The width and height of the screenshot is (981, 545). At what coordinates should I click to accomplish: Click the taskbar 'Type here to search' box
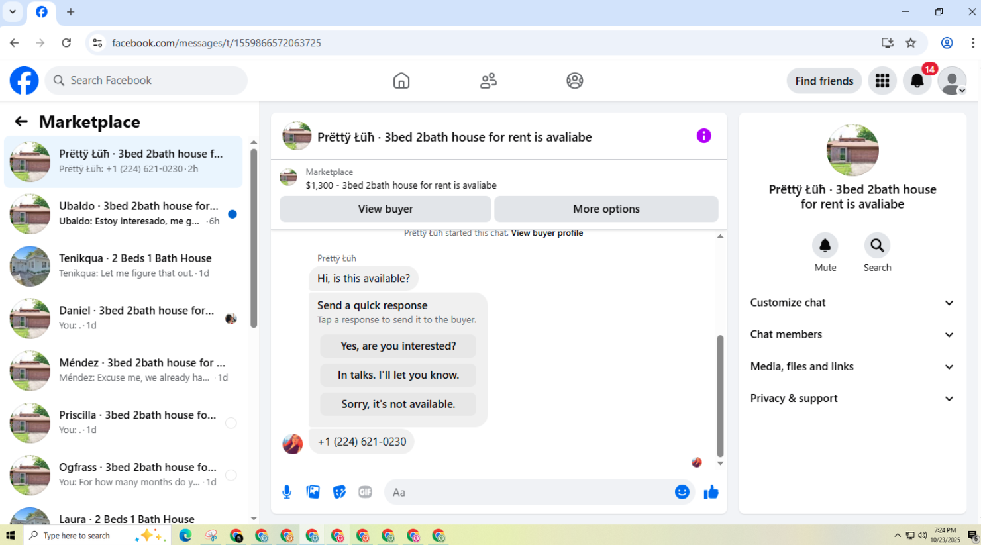pos(98,536)
